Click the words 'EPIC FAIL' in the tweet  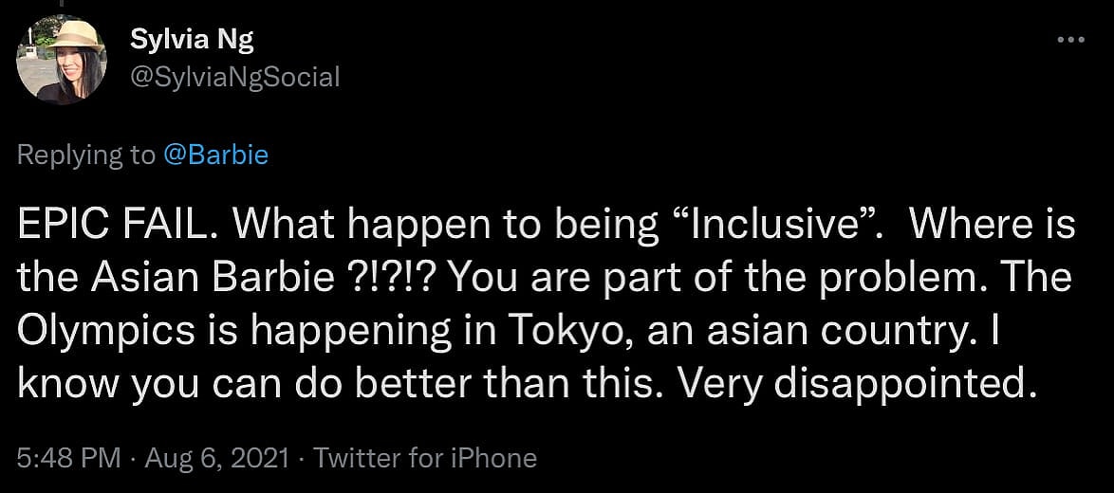click(116, 225)
